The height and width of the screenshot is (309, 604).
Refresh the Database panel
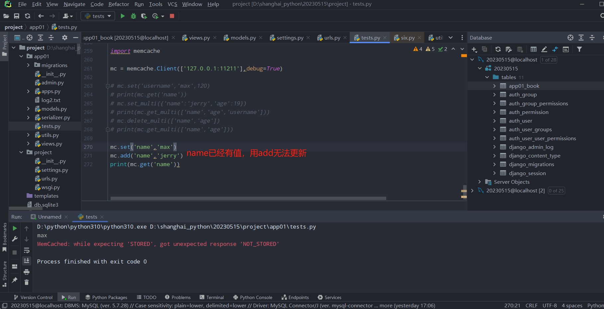pos(498,50)
